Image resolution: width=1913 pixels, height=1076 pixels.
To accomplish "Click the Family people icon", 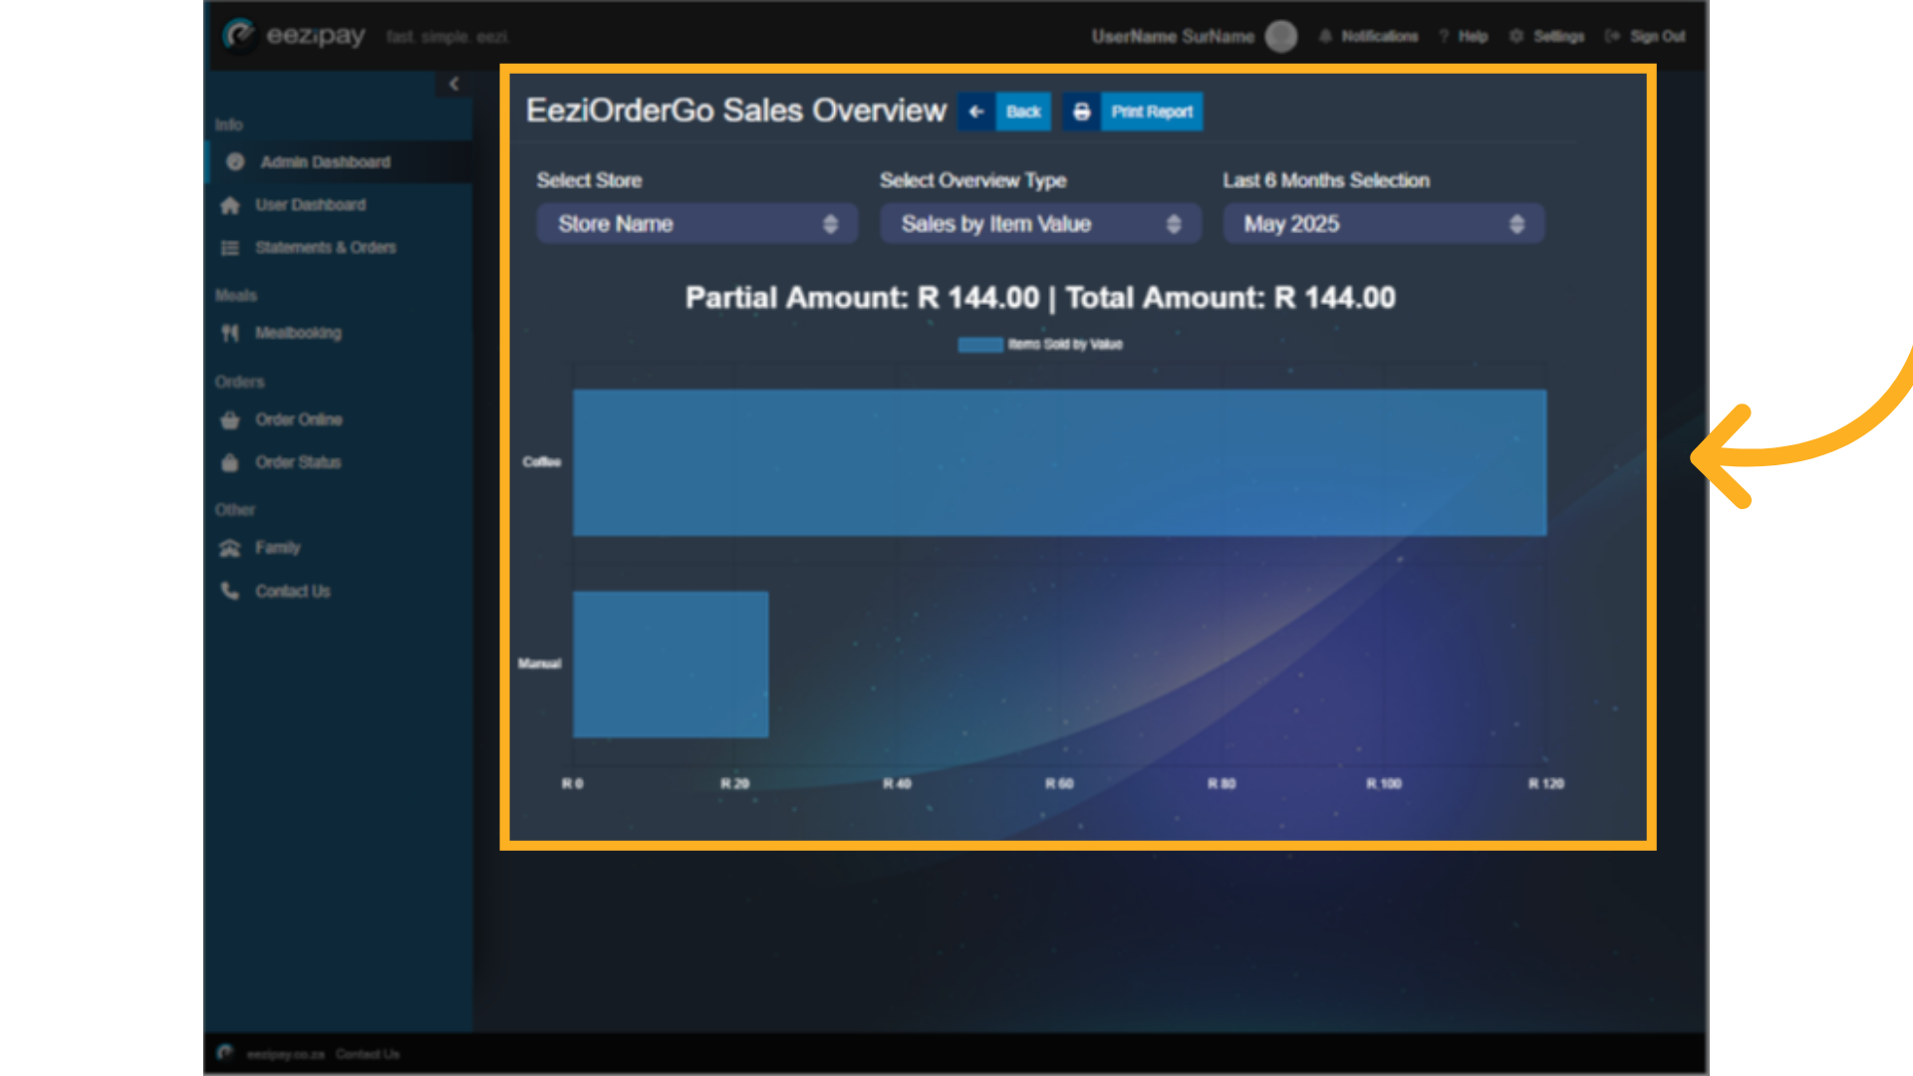I will pos(230,548).
